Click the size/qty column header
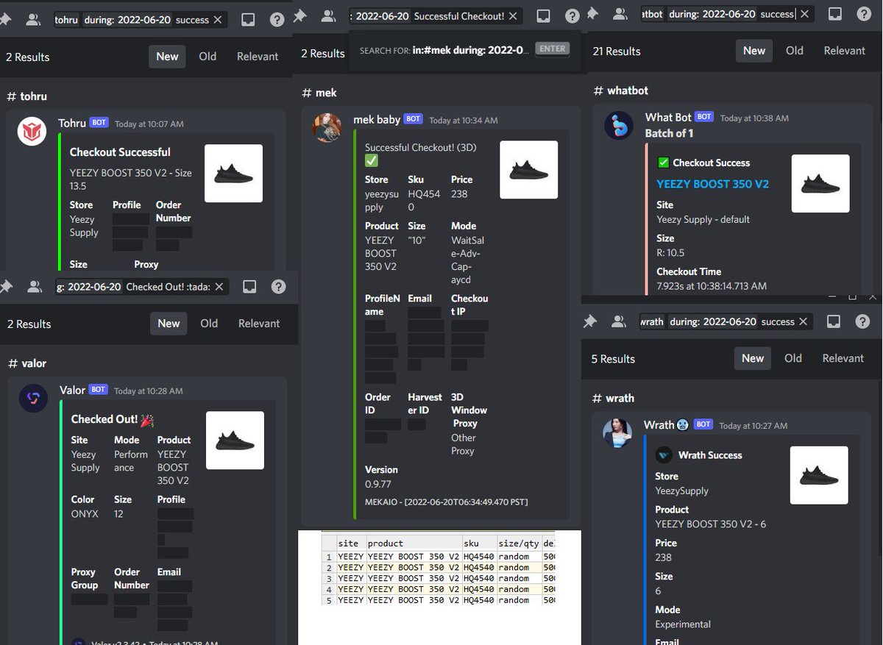The image size is (883, 645). 519,544
